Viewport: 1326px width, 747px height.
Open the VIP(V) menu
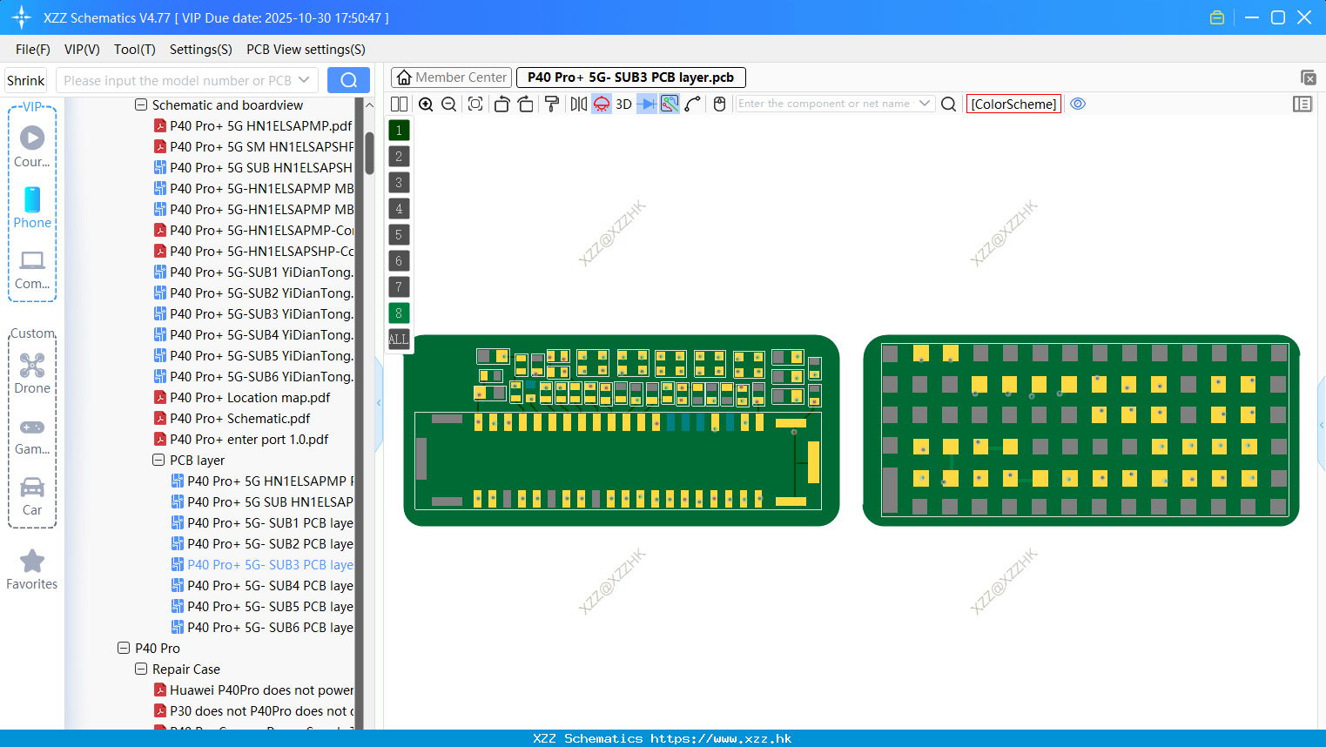[x=82, y=50]
